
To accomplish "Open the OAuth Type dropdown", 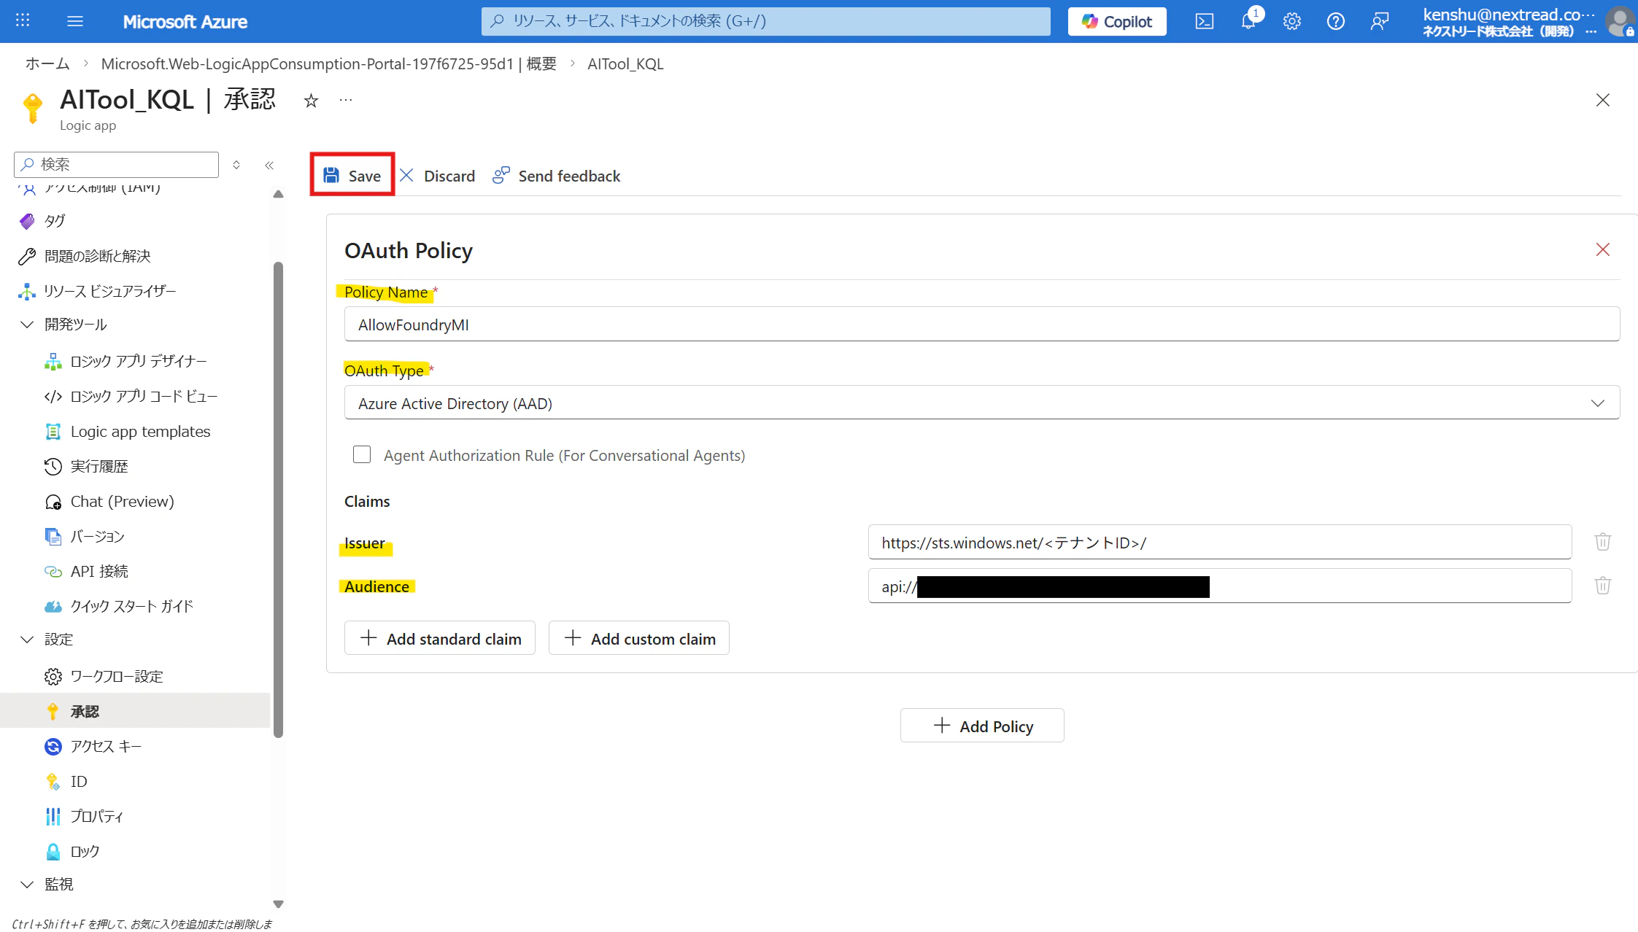I will 981,403.
